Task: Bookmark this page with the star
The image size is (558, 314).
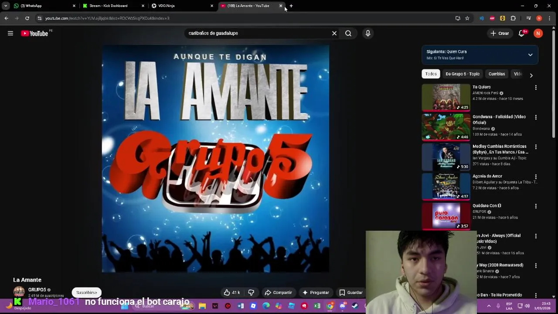Action: 467,18
